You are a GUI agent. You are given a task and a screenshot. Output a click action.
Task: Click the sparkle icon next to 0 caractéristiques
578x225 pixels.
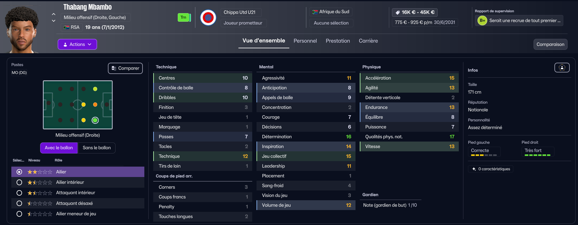(x=474, y=169)
